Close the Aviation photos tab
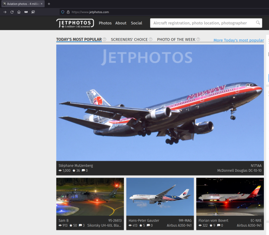The image size is (269, 235). 42,4
